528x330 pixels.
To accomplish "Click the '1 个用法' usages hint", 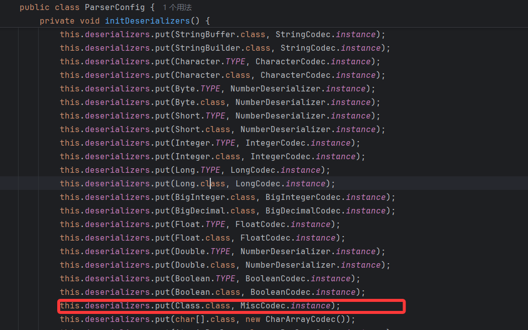I will coord(177,8).
